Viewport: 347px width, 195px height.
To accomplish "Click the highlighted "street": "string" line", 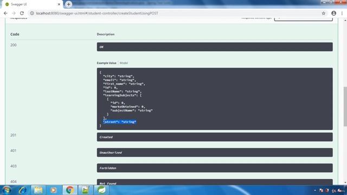I will tap(119, 122).
